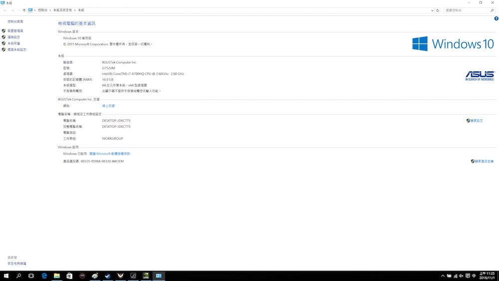Click 變更設定 beside computer name

pos(477,121)
